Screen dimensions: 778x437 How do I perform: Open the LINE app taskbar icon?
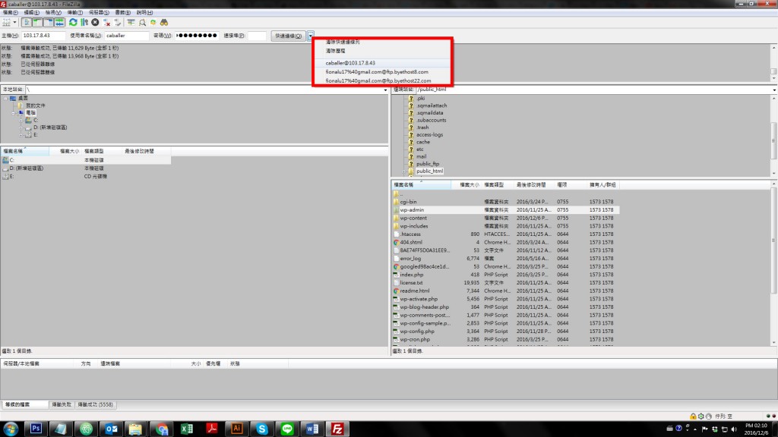pyautogui.click(x=287, y=429)
